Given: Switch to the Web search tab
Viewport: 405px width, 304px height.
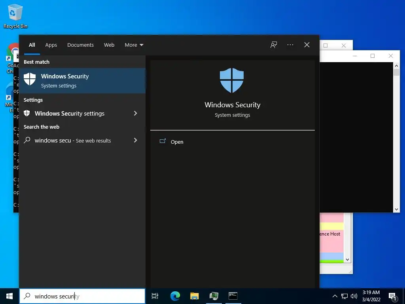Looking at the screenshot, I should point(109,45).
